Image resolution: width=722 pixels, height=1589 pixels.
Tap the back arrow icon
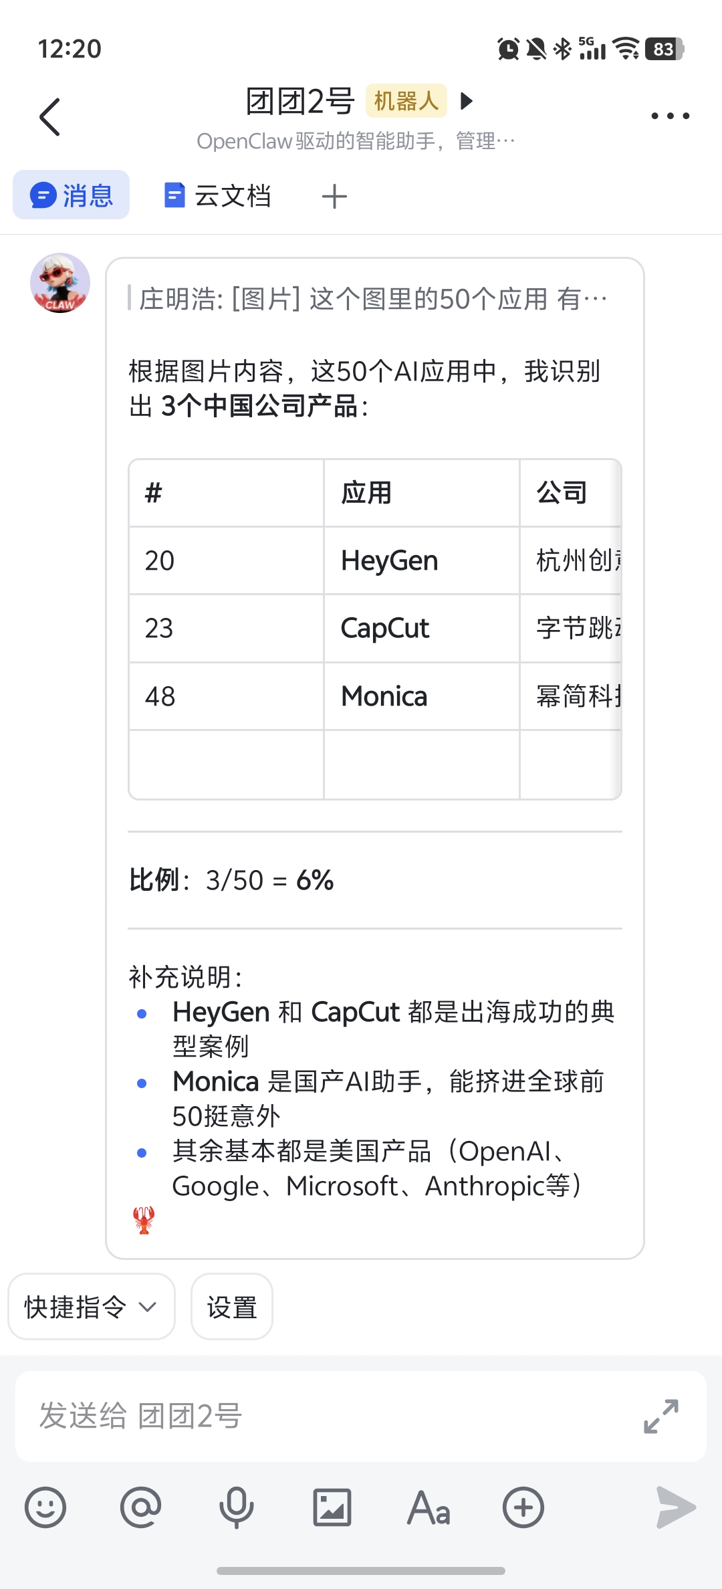click(x=50, y=117)
